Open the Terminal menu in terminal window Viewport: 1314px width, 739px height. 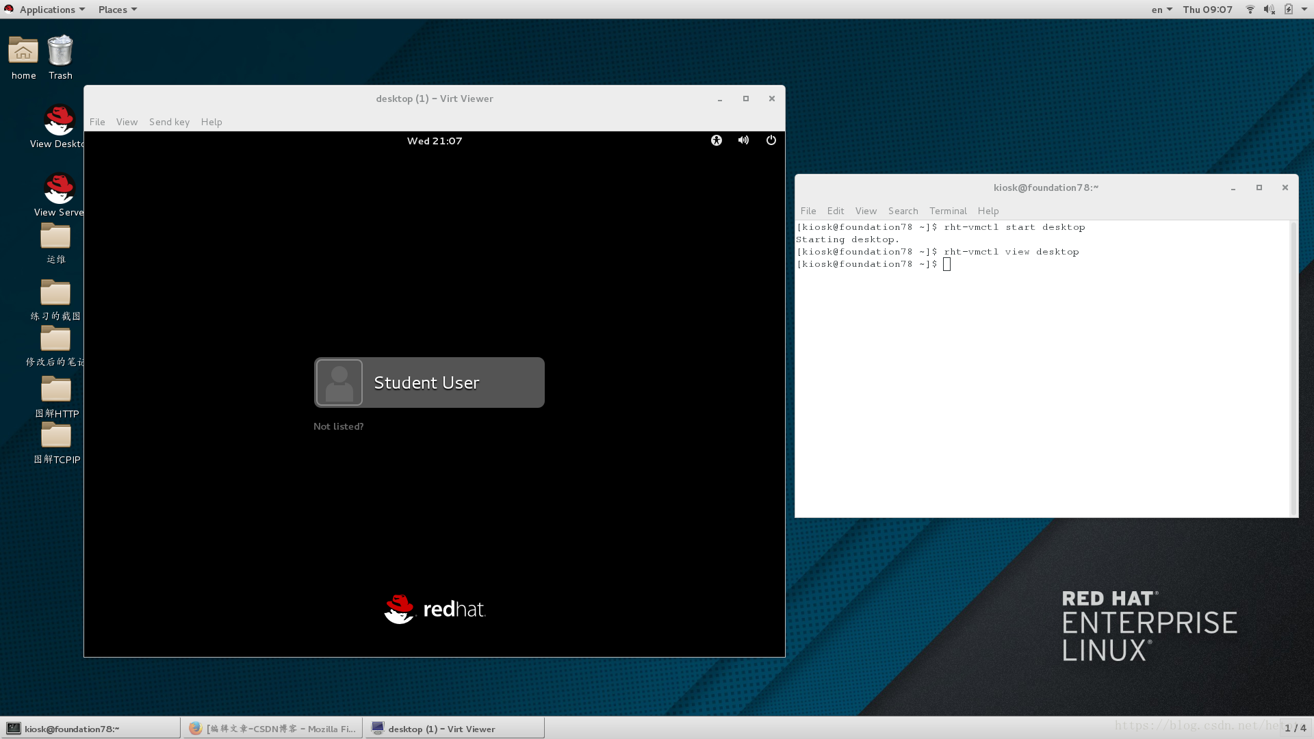click(x=948, y=211)
